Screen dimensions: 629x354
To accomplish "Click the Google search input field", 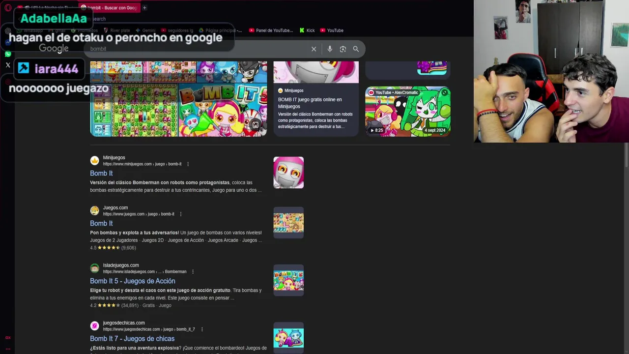I will [197, 49].
